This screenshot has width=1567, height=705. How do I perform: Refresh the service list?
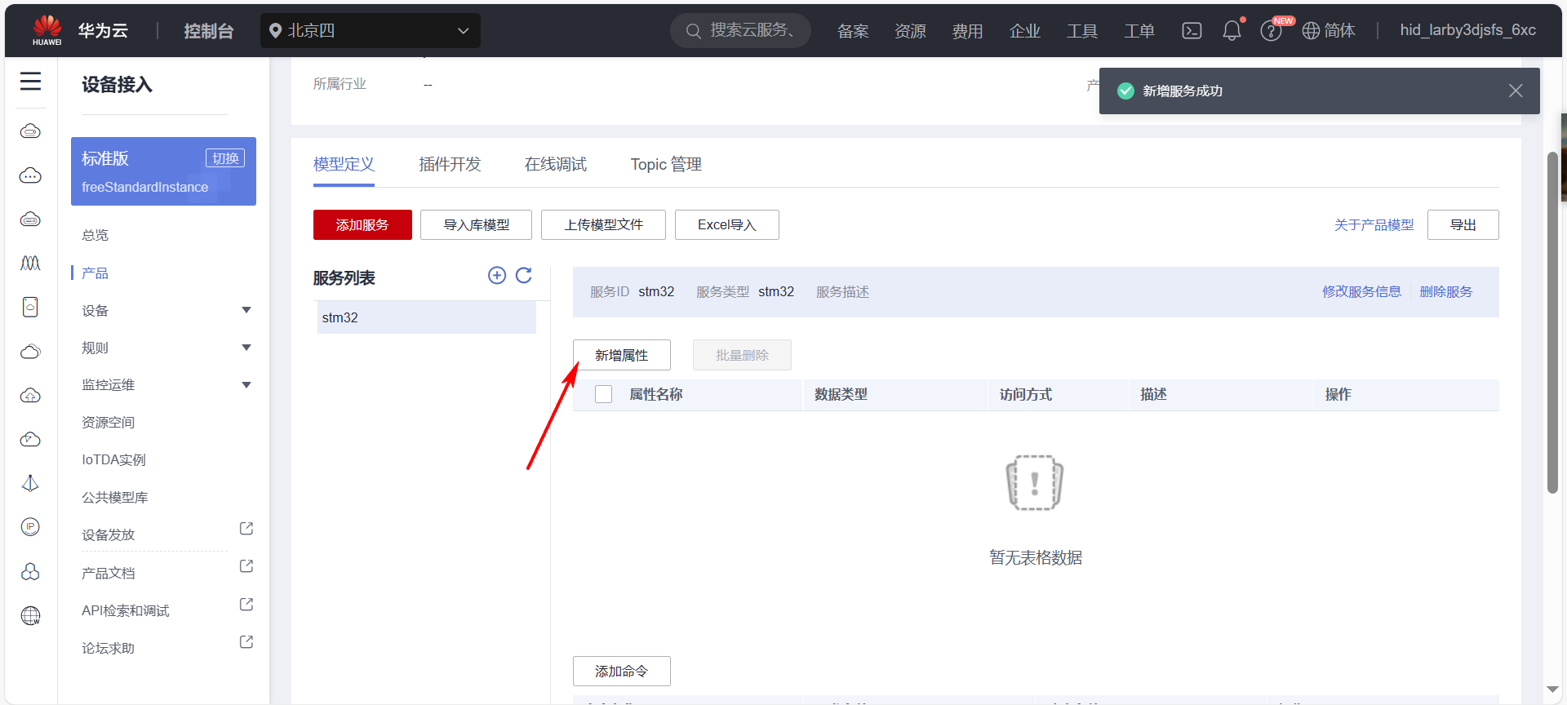point(524,276)
